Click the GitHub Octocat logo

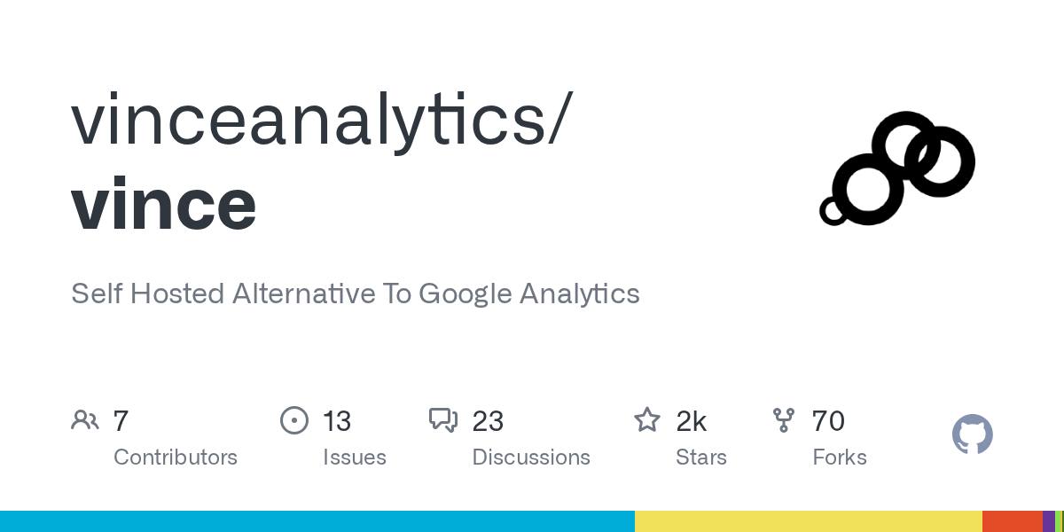tap(972, 435)
